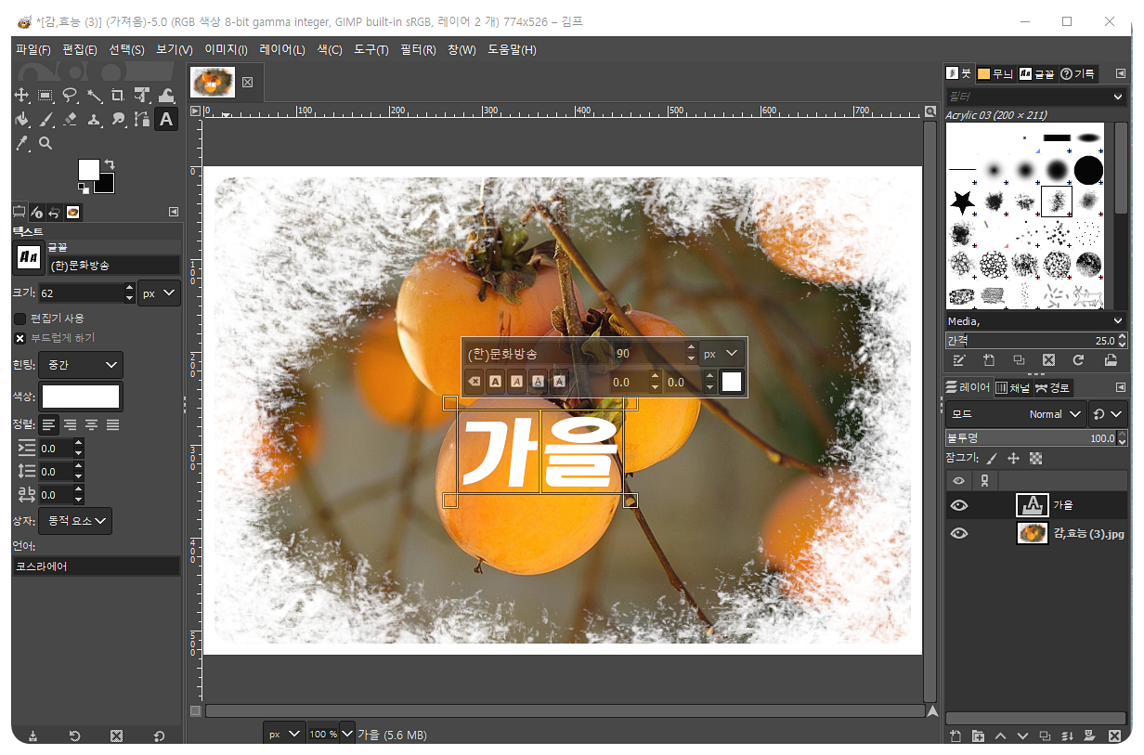
Task: Hide the 감,효능 (3).jpg layer
Action: (x=959, y=533)
